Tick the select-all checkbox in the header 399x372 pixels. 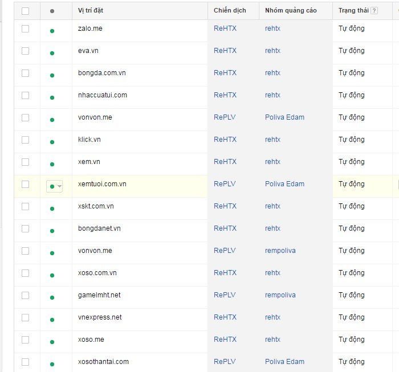[25, 11]
